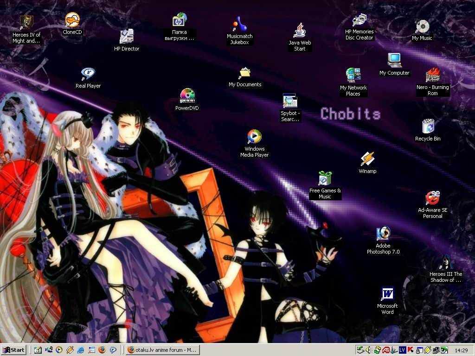Viewport: 475px width, 356px height.
Task: Click the My Computer icon
Action: 394,64
